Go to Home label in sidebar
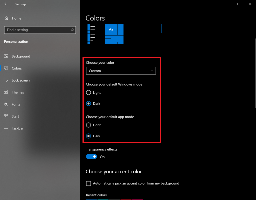This screenshot has width=256, height=200. point(17,18)
